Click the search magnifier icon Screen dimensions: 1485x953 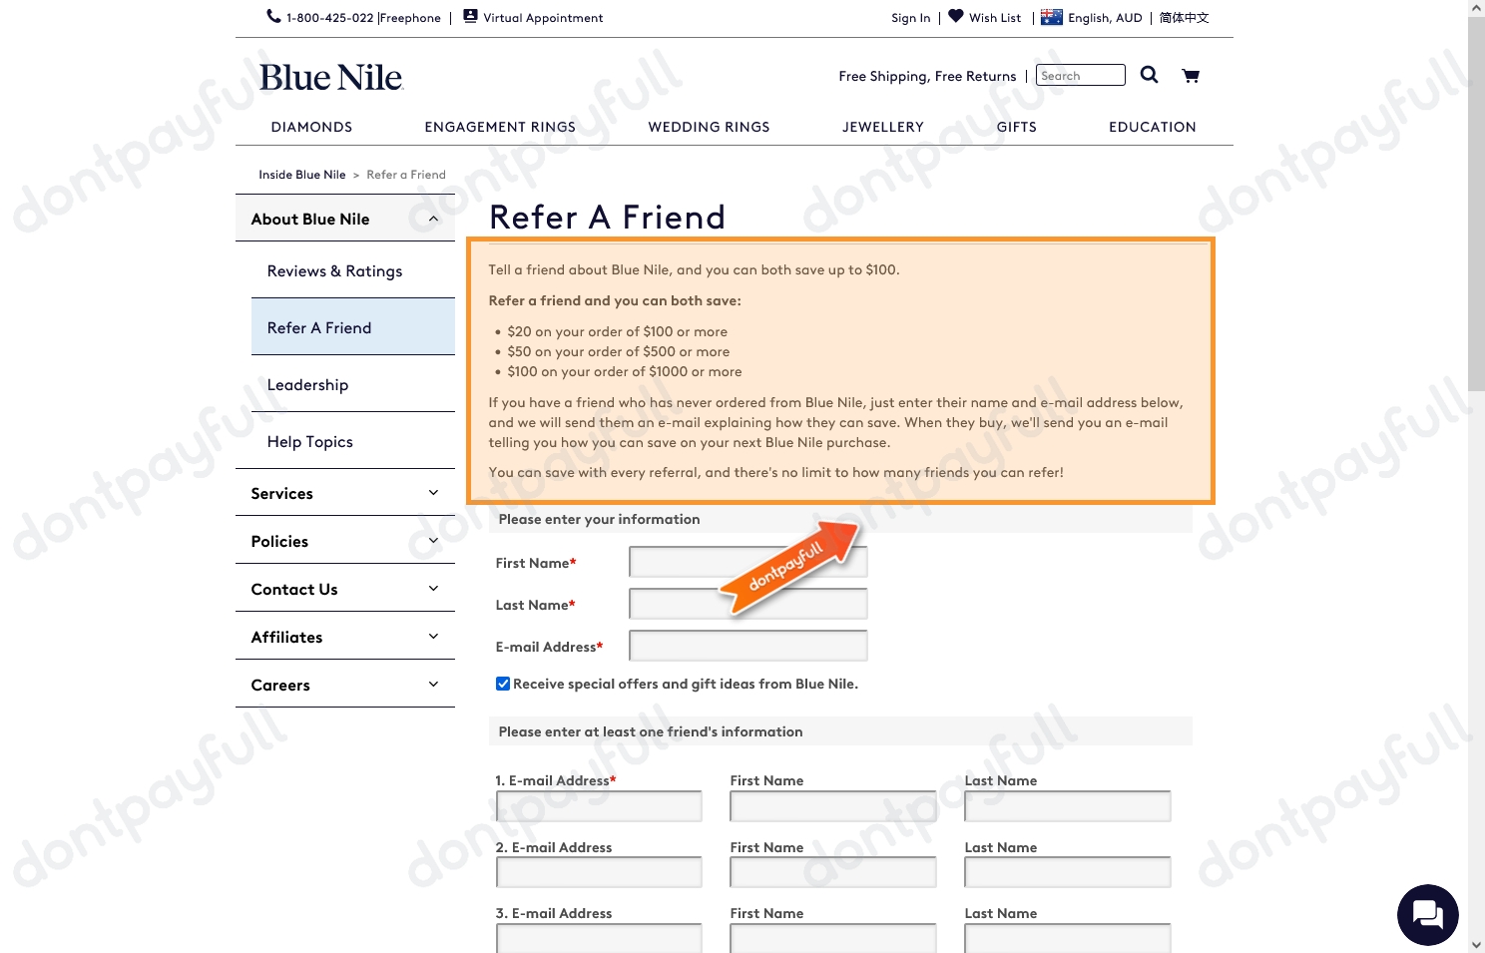coord(1149,75)
